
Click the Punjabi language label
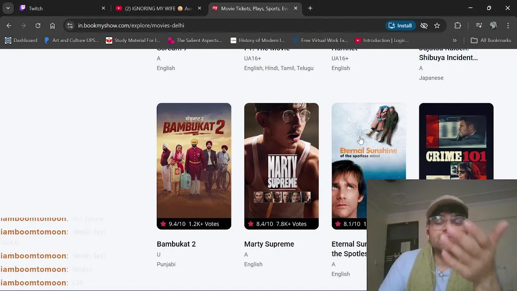pos(166,264)
